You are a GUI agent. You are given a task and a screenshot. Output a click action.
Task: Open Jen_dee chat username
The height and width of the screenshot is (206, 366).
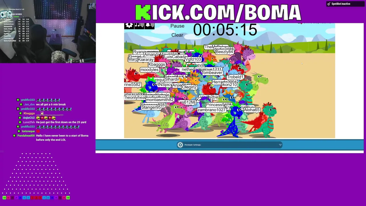pos(29,104)
